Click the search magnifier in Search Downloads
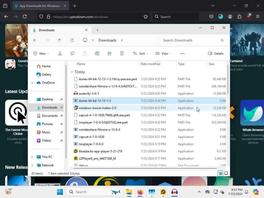 pyautogui.click(x=222, y=40)
